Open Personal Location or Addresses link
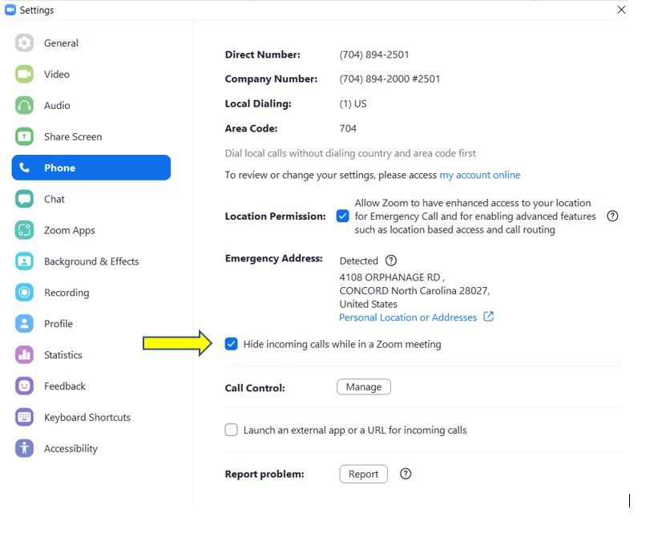Image resolution: width=650 pixels, height=538 pixels. point(408,318)
